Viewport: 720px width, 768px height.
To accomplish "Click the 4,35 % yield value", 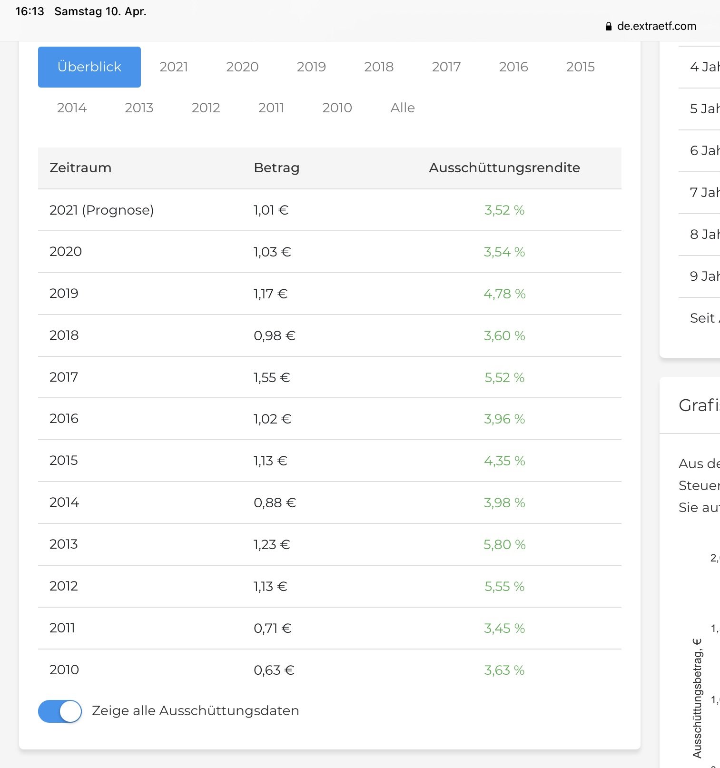I will tap(504, 461).
